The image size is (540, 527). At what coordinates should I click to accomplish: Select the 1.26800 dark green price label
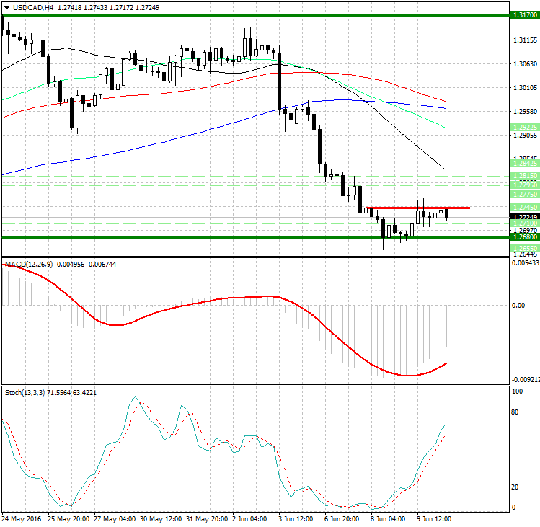pyautogui.click(x=524, y=236)
